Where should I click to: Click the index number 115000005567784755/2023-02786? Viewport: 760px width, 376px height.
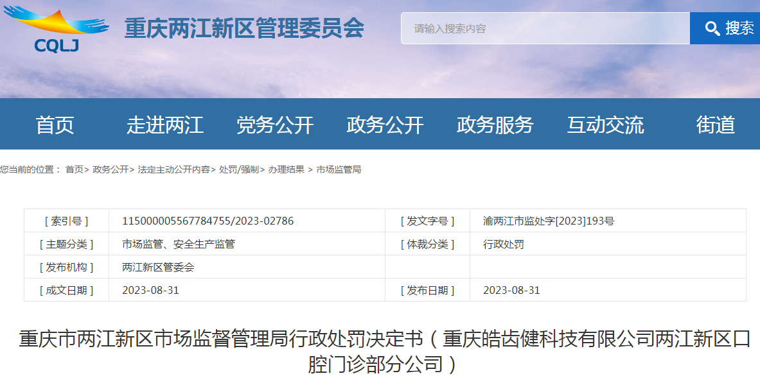(x=208, y=221)
